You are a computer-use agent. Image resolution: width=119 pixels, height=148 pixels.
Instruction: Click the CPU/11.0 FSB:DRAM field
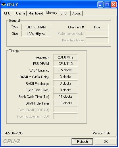point(66,64)
